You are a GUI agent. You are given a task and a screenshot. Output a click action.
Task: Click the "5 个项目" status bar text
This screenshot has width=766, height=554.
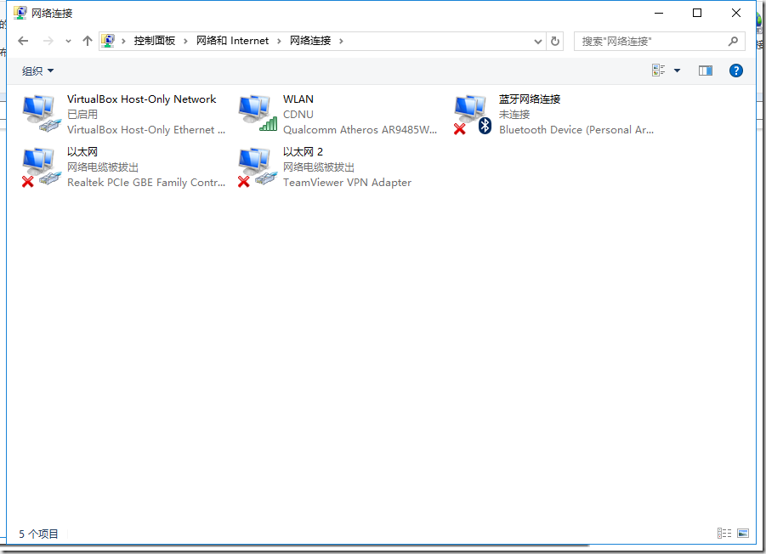38,534
